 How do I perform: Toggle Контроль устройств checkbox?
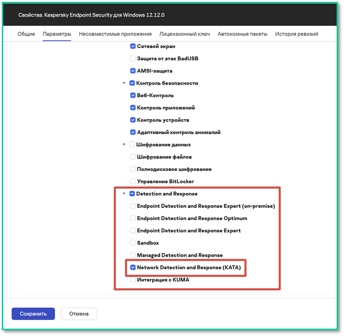[x=133, y=120]
